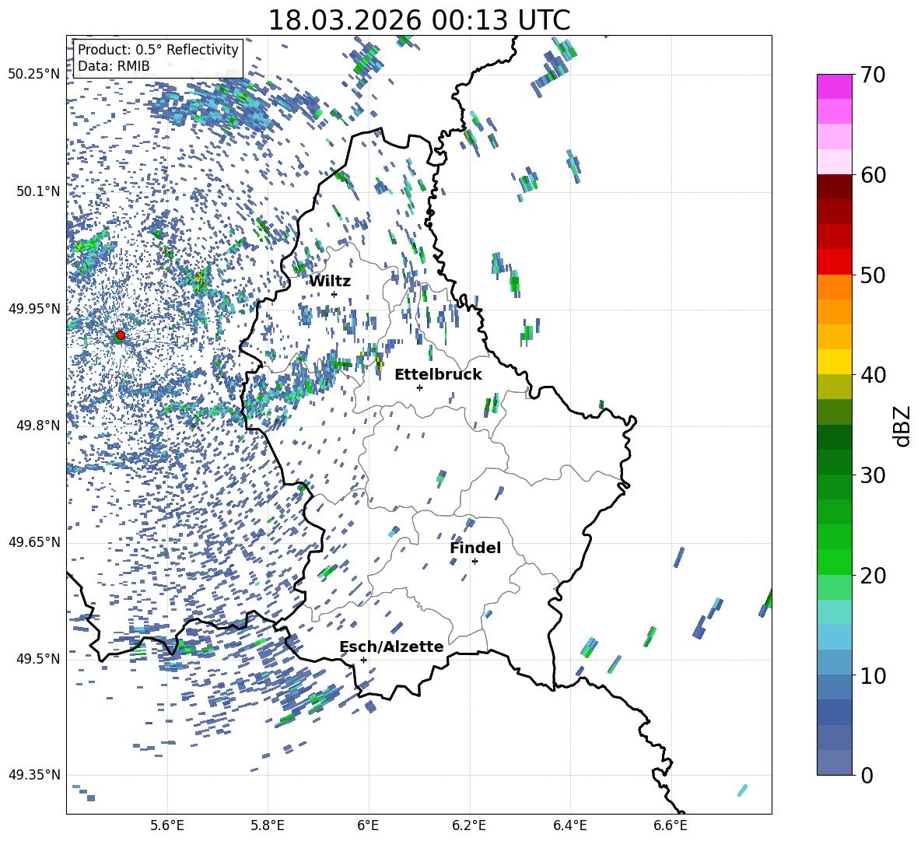This screenshot has height=841, width=921.
Task: Pick the magenta swatch atop colorbar
Action: [835, 86]
